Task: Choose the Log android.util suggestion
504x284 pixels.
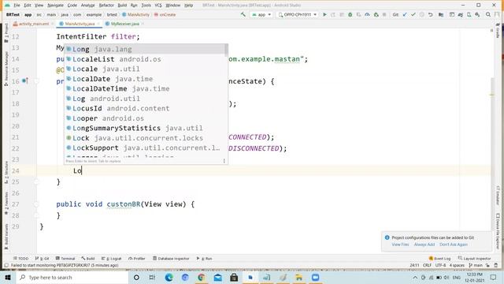Action: pos(146,99)
